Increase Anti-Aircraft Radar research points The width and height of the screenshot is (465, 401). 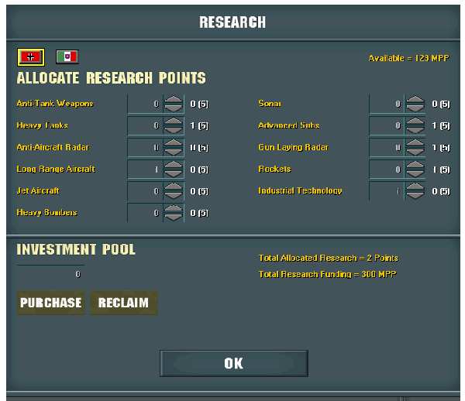pos(174,143)
